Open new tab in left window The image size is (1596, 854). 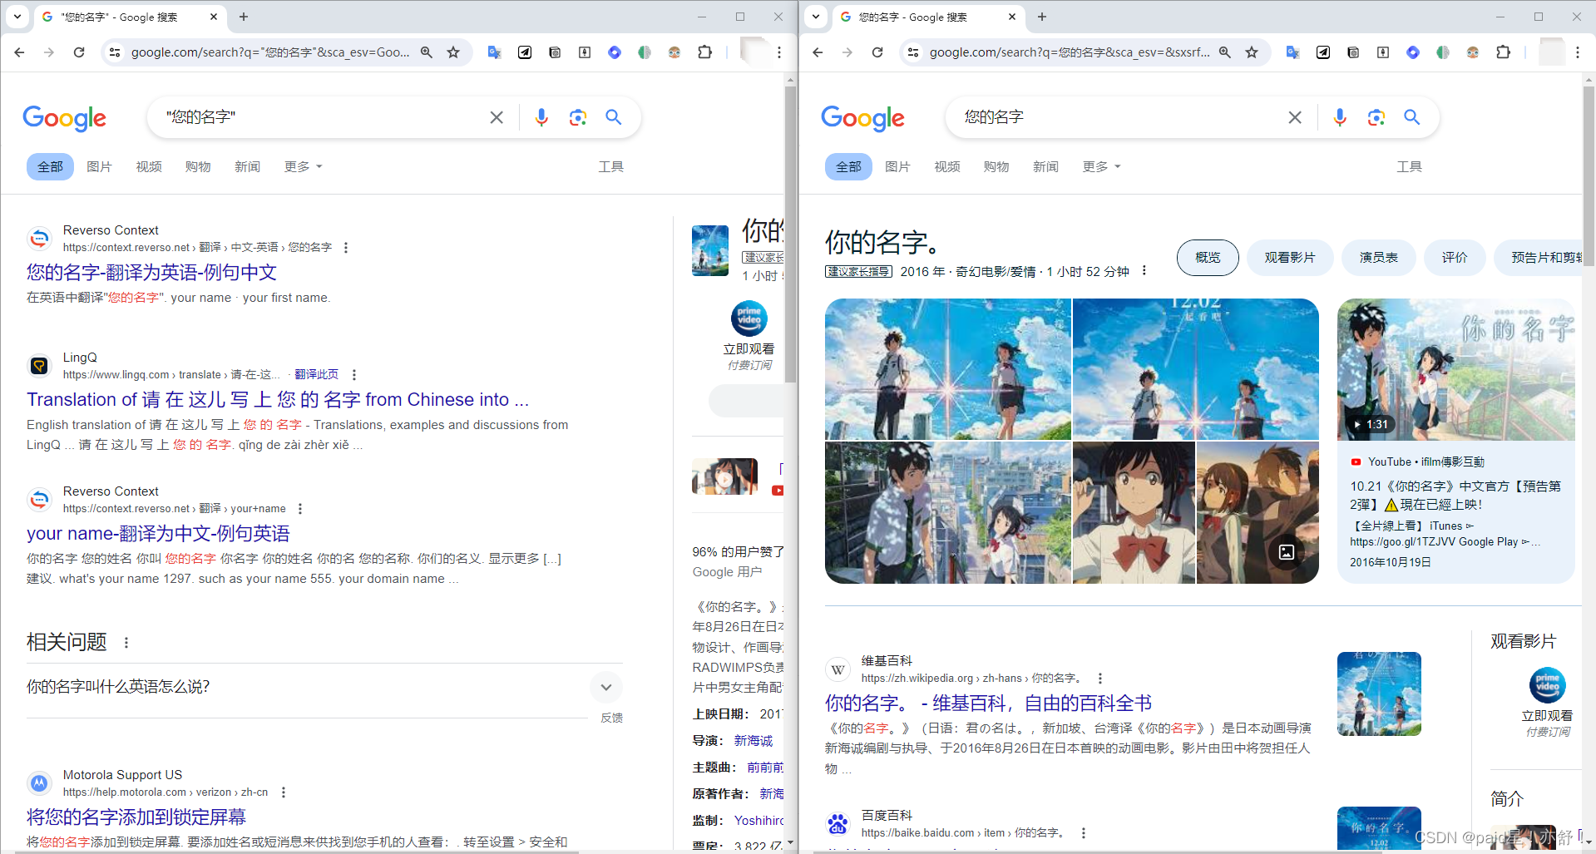click(244, 17)
